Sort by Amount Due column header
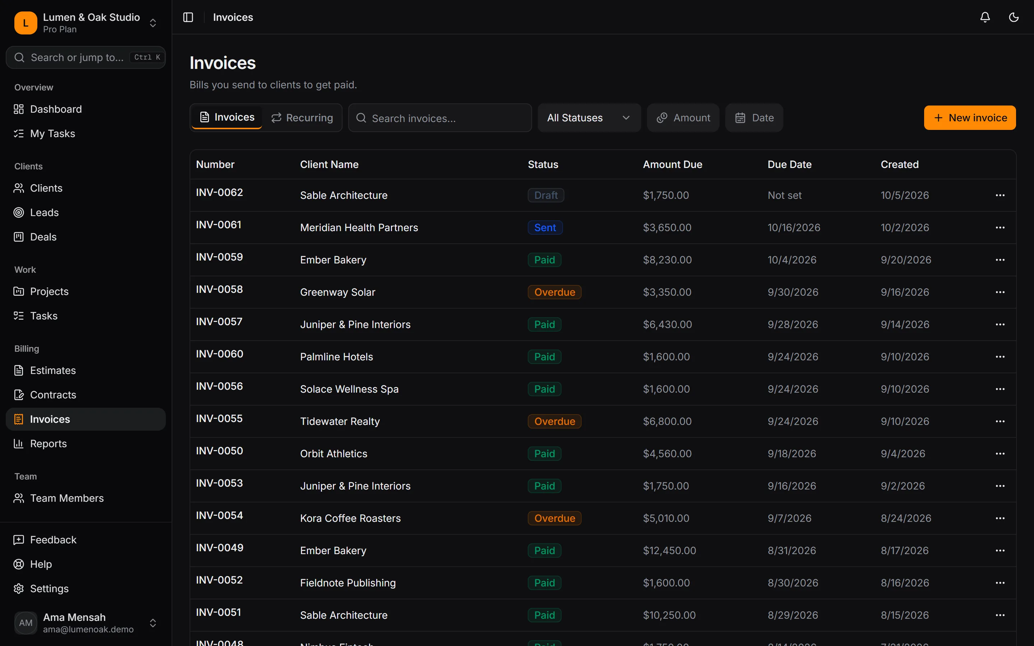This screenshot has height=646, width=1034. tap(672, 164)
